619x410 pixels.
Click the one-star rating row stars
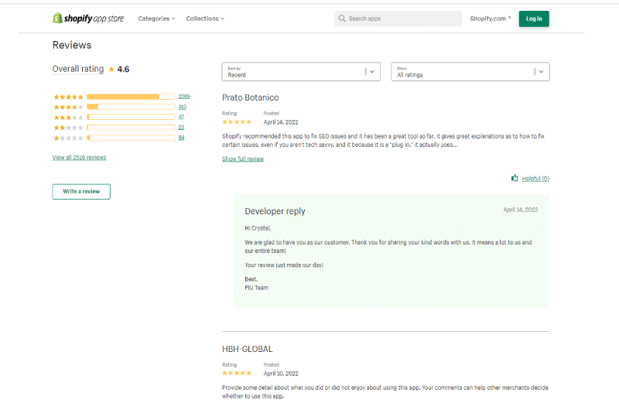tap(68, 138)
